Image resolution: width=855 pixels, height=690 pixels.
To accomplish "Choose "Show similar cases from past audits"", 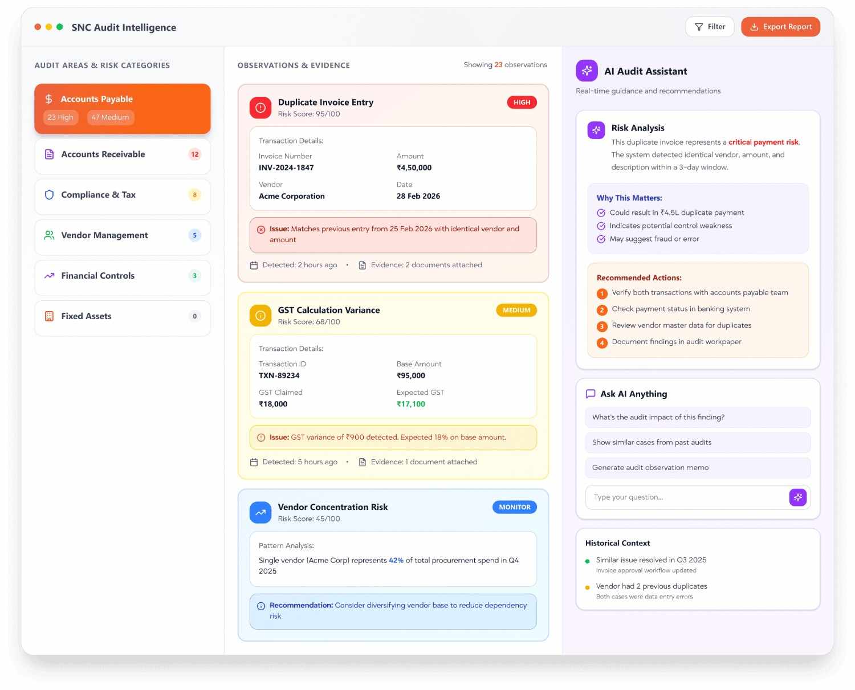I will 698,442.
